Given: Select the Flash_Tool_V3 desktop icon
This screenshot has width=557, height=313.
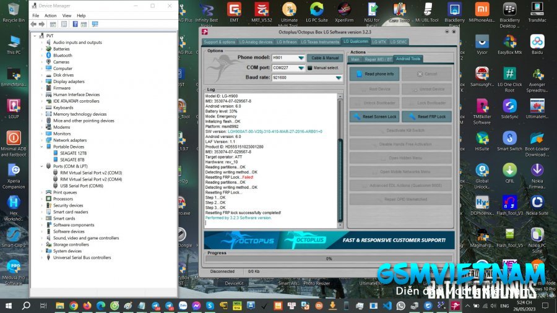Looking at the screenshot, I should (510, 205).
